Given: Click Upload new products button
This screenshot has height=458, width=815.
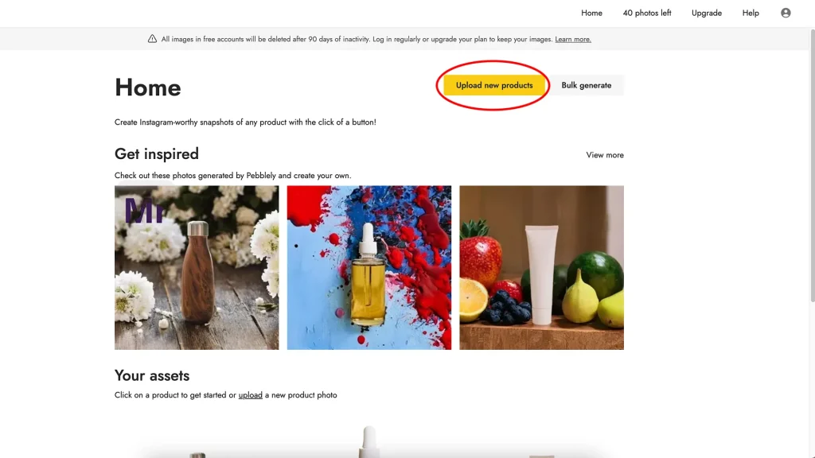Looking at the screenshot, I should (493, 85).
